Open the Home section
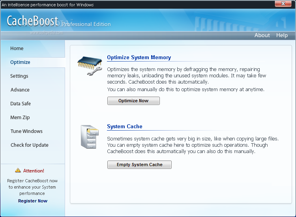The image size is (296, 217). tap(17, 48)
